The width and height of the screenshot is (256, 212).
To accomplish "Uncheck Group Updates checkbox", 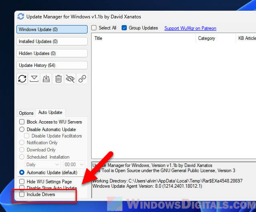I will 124,28.
